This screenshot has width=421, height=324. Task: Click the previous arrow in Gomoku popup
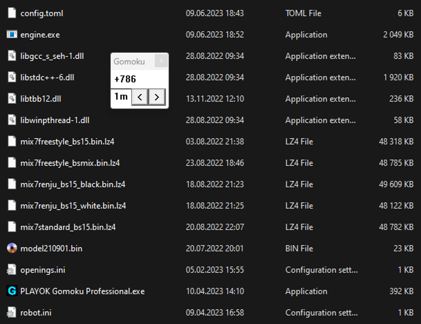pyautogui.click(x=139, y=97)
